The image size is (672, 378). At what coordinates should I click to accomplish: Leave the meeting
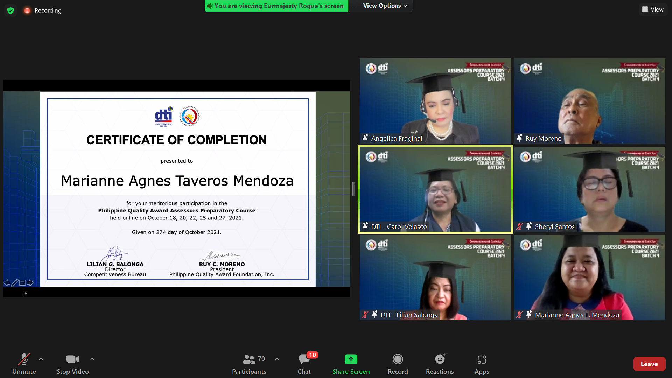(x=649, y=364)
